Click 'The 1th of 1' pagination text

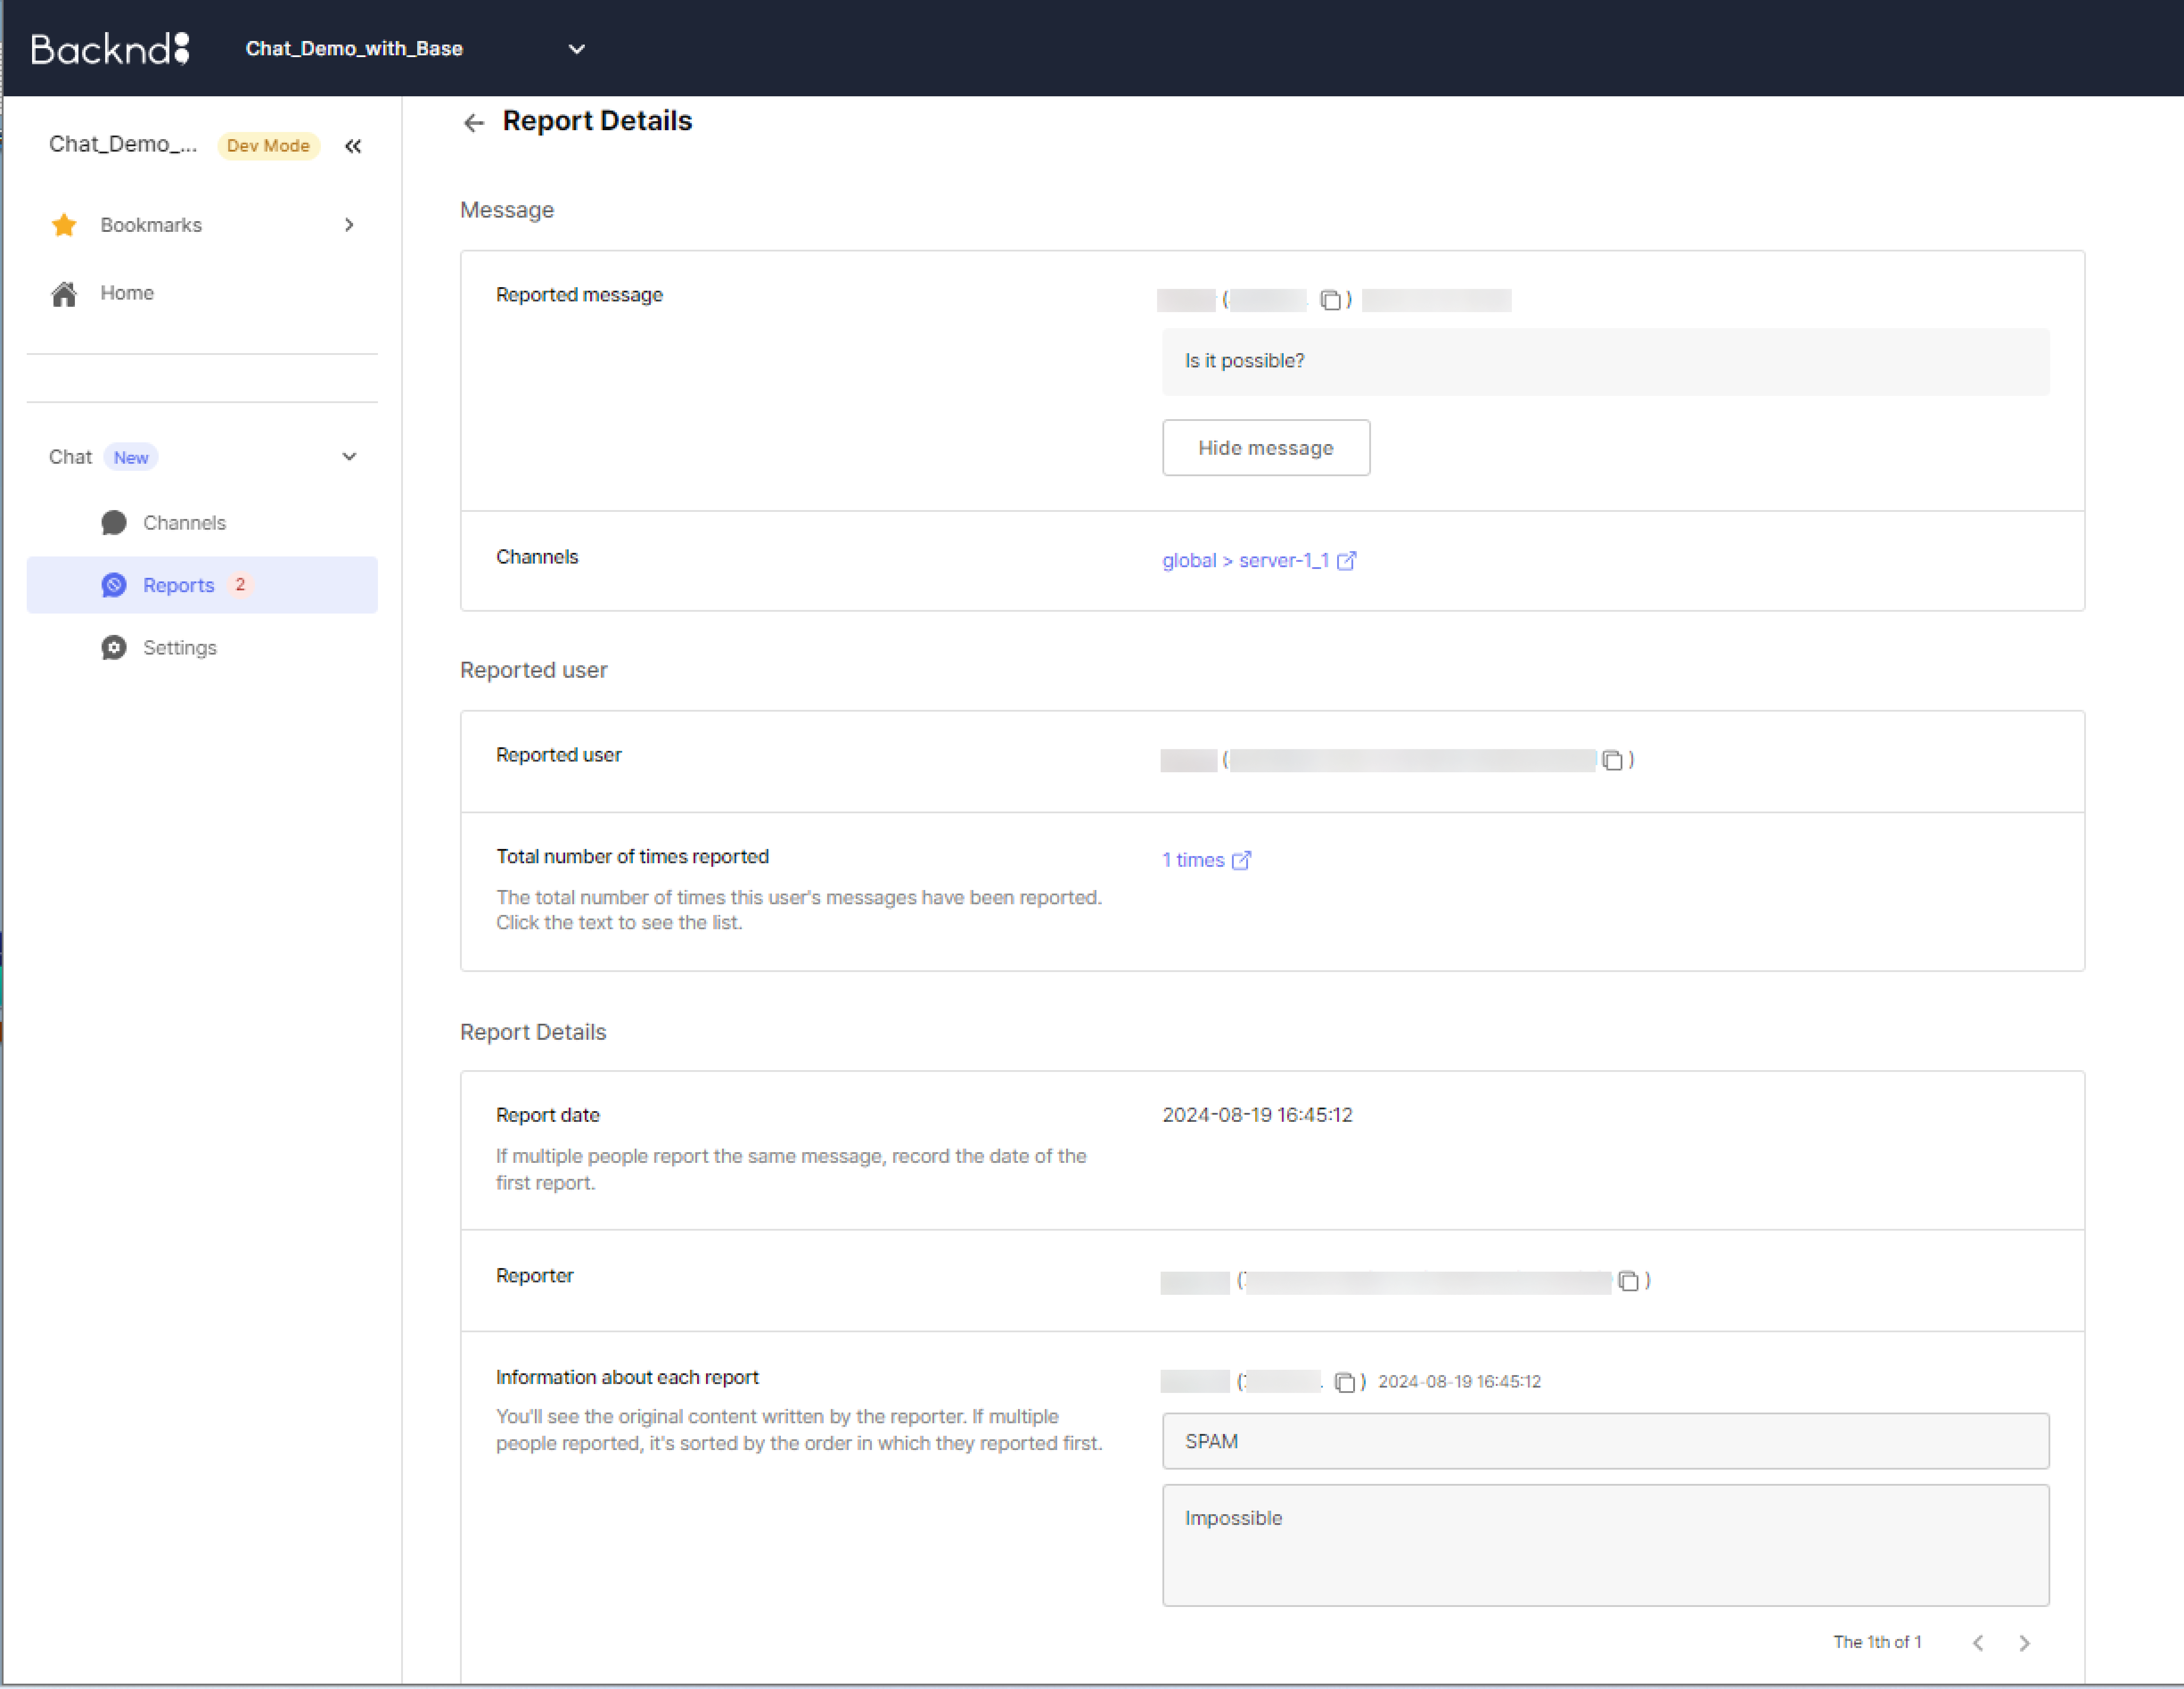point(1877,1642)
